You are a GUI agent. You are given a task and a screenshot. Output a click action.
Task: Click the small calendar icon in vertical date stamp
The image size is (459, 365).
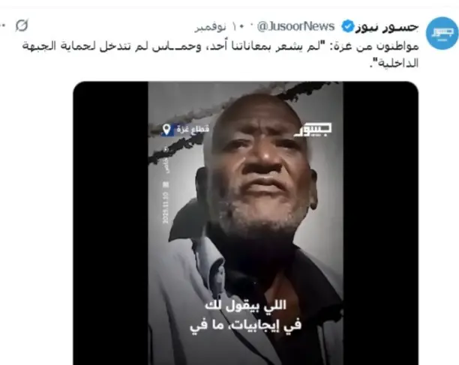click(166, 184)
